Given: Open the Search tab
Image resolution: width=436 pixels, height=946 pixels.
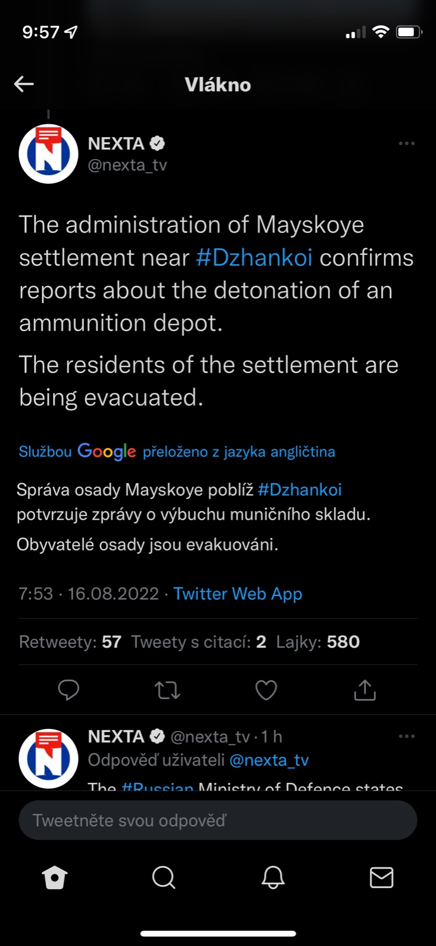Looking at the screenshot, I should [x=164, y=878].
